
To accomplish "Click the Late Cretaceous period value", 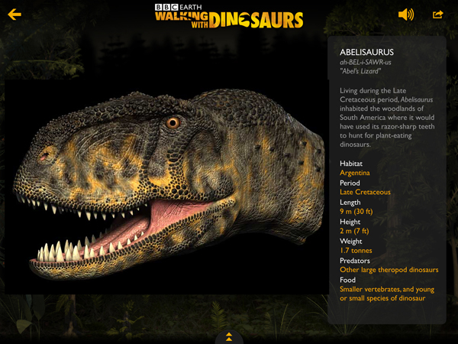I will coord(365,192).
